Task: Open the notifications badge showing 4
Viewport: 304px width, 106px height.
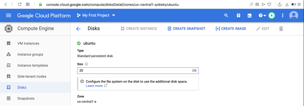Action: [272, 16]
